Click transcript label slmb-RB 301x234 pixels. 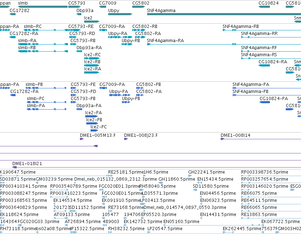27,48
